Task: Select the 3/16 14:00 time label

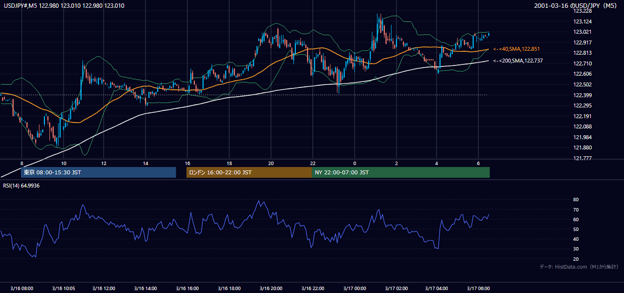Action: pyautogui.click(x=146, y=289)
